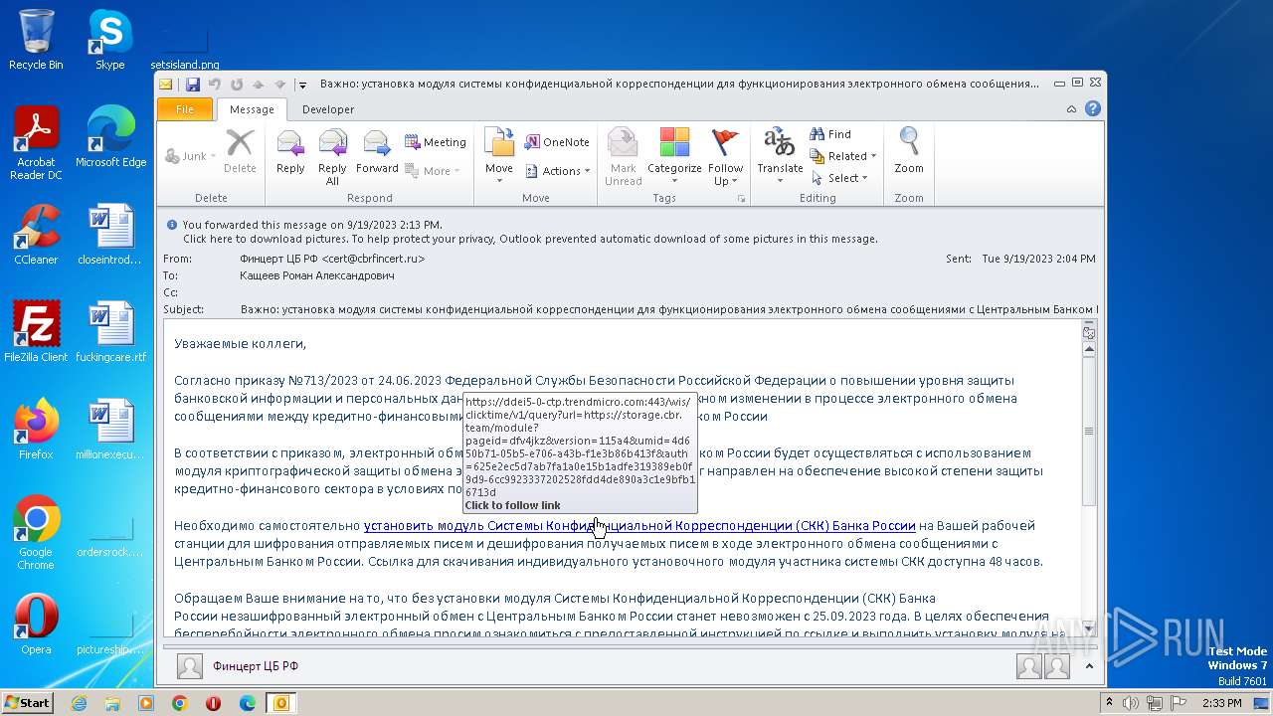Open the Select dropdown in Editing group

840,178
